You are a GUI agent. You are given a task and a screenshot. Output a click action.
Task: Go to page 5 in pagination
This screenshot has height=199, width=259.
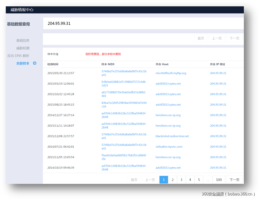[199, 180]
